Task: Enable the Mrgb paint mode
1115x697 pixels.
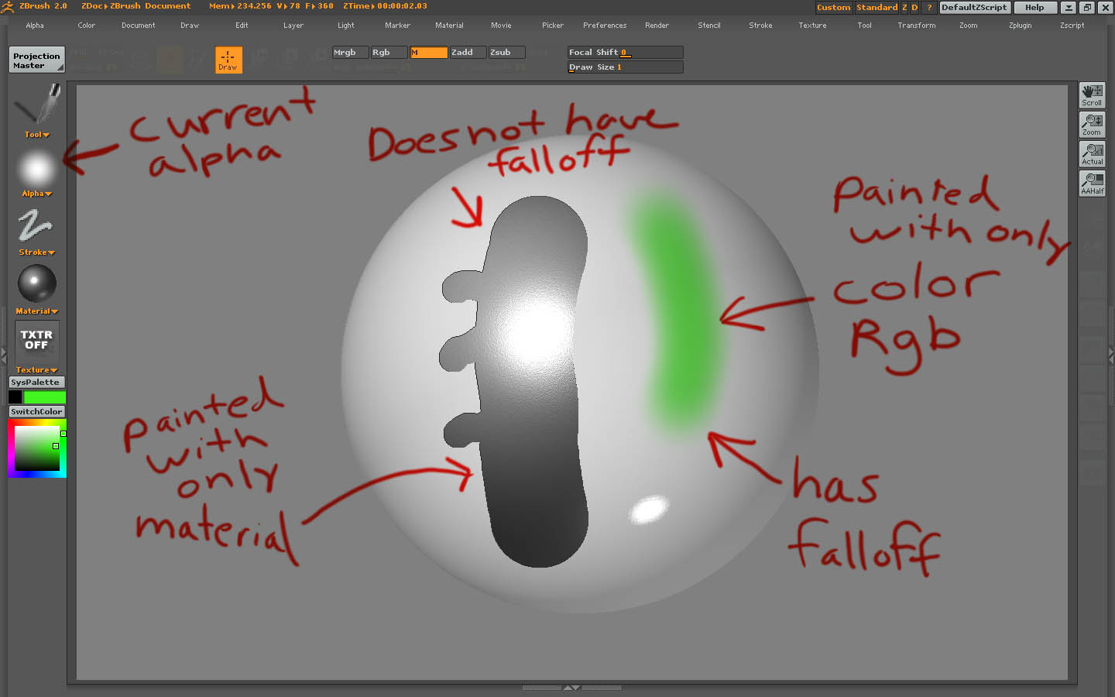Action: pyautogui.click(x=349, y=52)
